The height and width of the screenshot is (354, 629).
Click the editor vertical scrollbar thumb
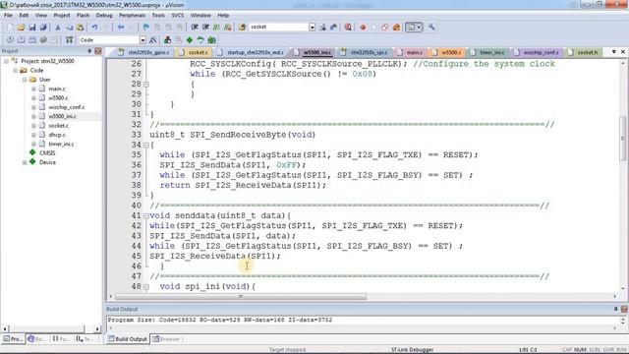(x=623, y=139)
